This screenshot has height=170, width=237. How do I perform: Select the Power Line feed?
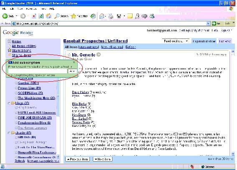[x=29, y=88]
